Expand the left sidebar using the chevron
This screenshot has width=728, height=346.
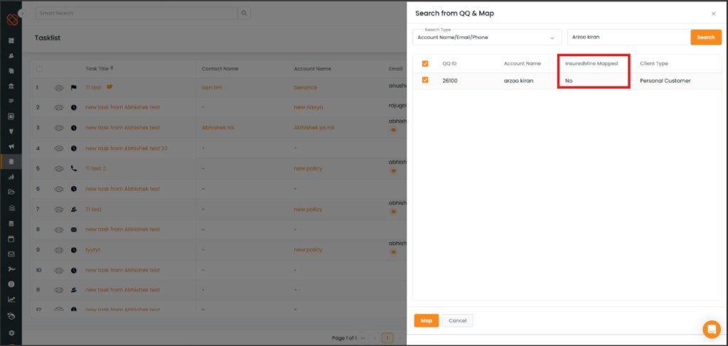coord(22,13)
